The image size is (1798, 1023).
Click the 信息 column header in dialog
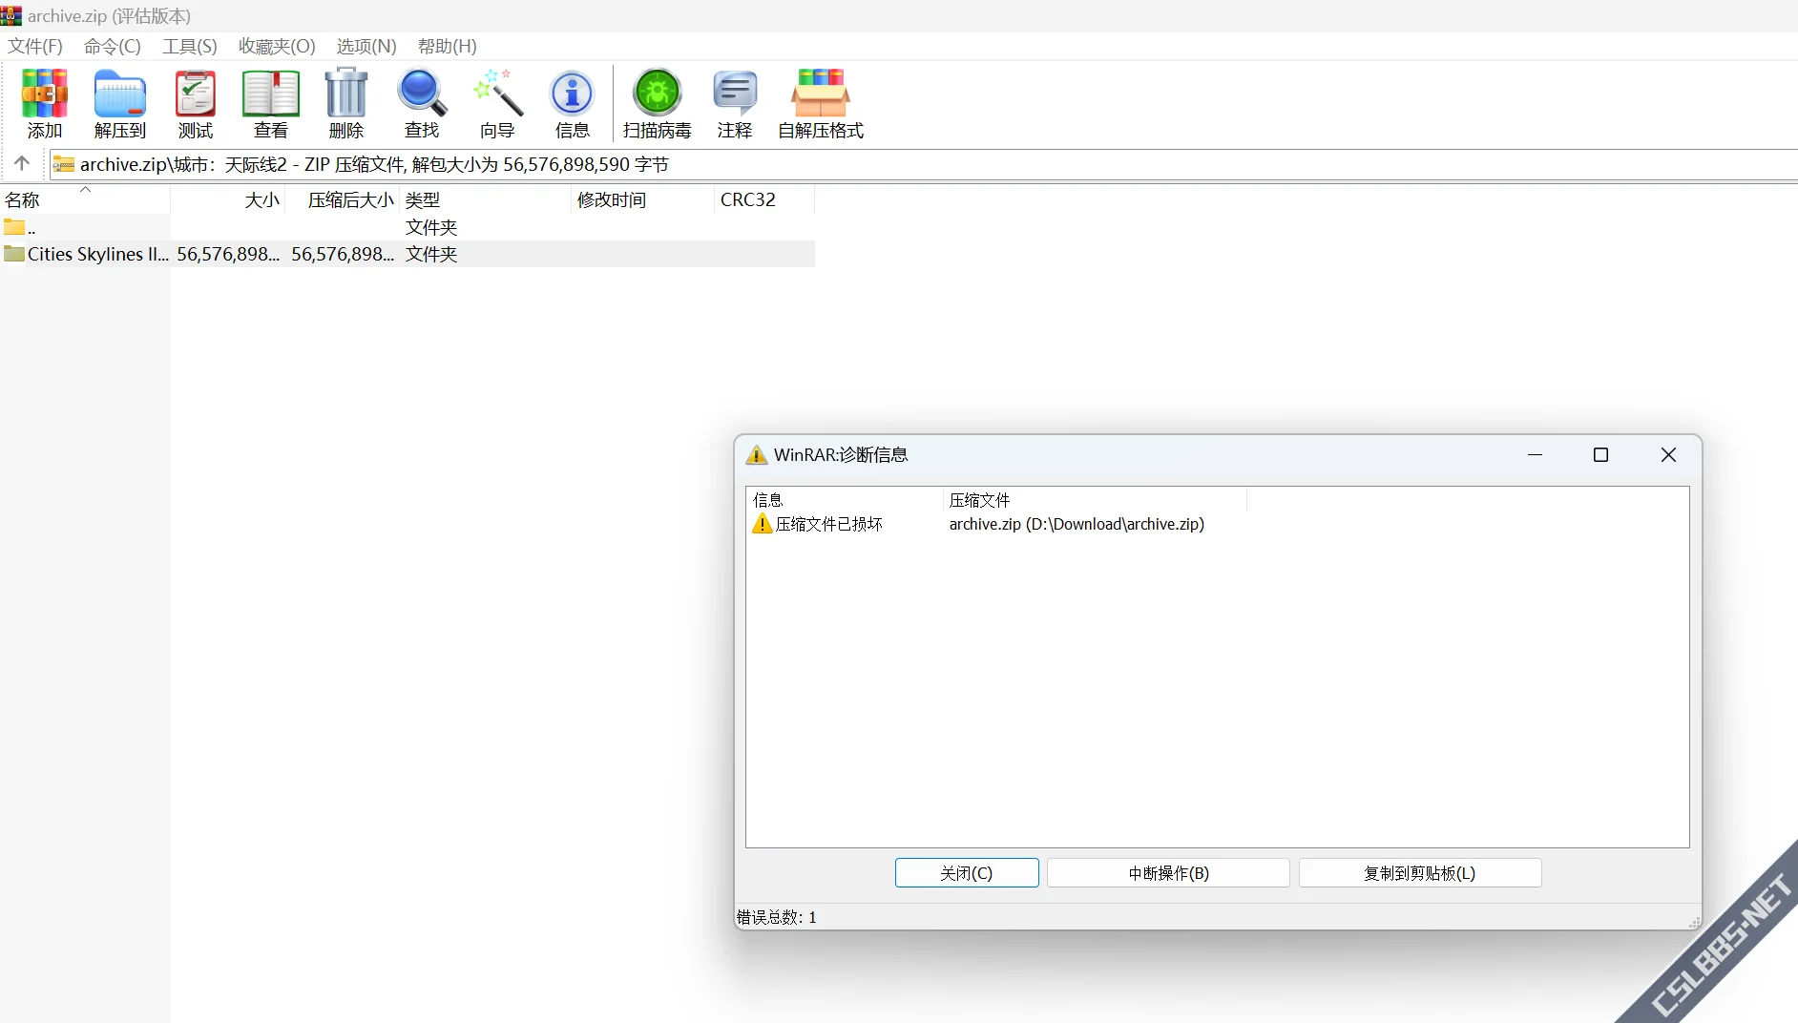(845, 500)
